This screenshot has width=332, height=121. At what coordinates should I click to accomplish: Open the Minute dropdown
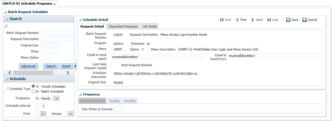70,114
